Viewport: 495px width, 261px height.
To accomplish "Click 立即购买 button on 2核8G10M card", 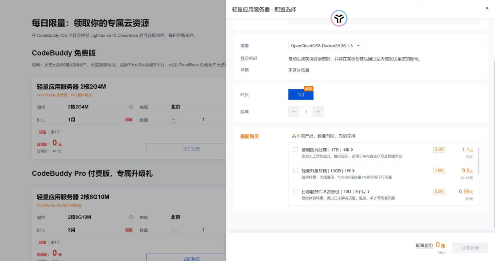I will (x=186, y=257).
